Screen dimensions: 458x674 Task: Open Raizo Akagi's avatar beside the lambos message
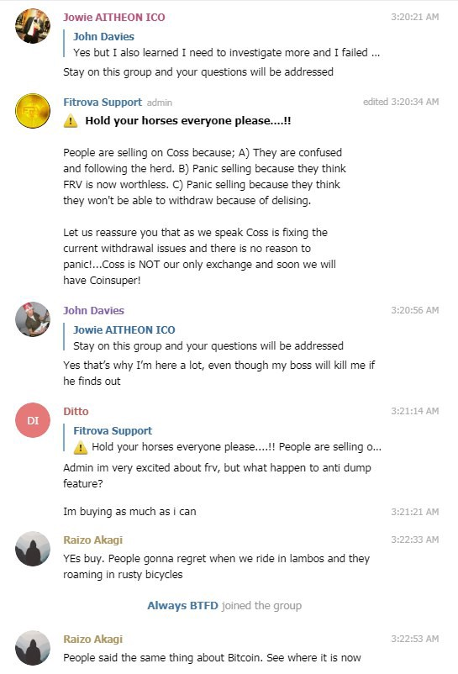coord(33,549)
